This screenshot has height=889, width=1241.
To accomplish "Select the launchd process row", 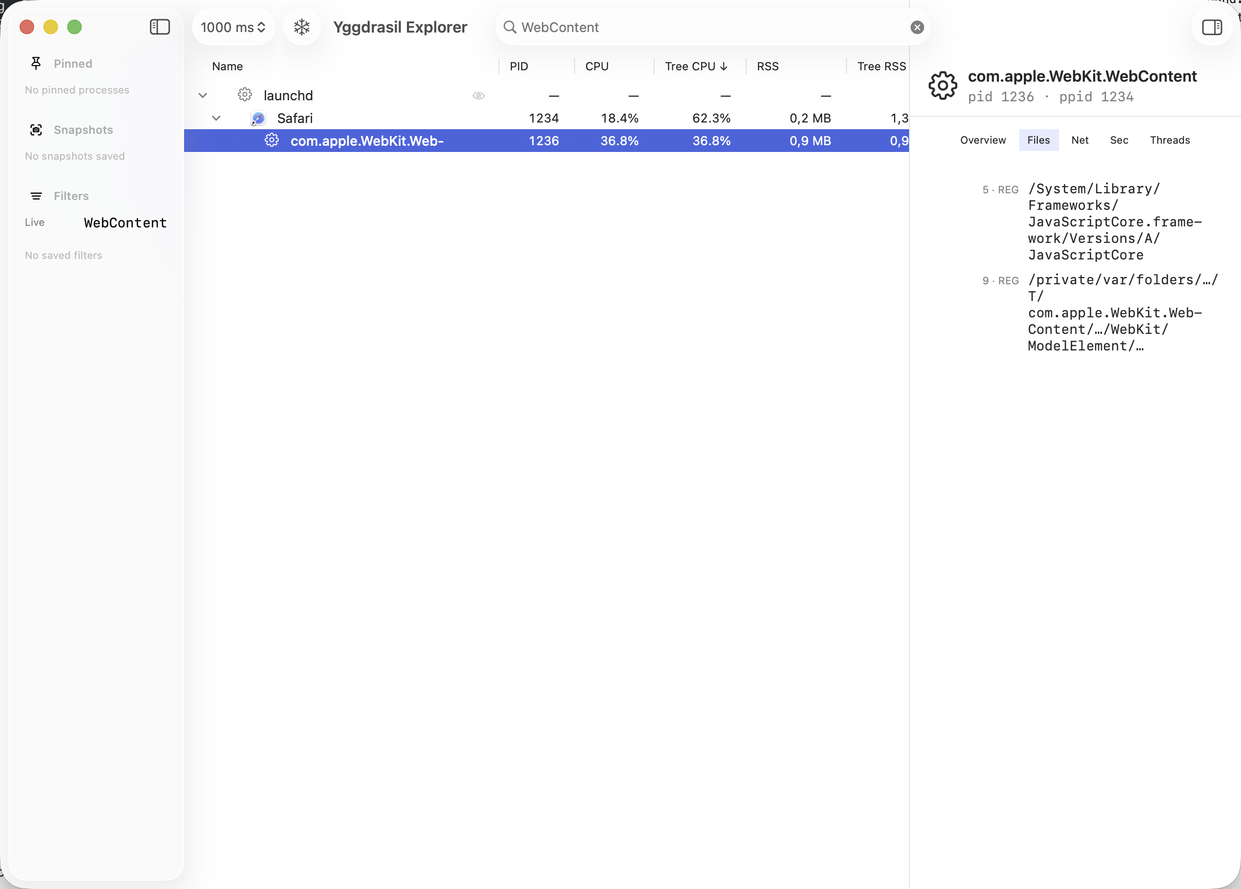I will coord(546,95).
